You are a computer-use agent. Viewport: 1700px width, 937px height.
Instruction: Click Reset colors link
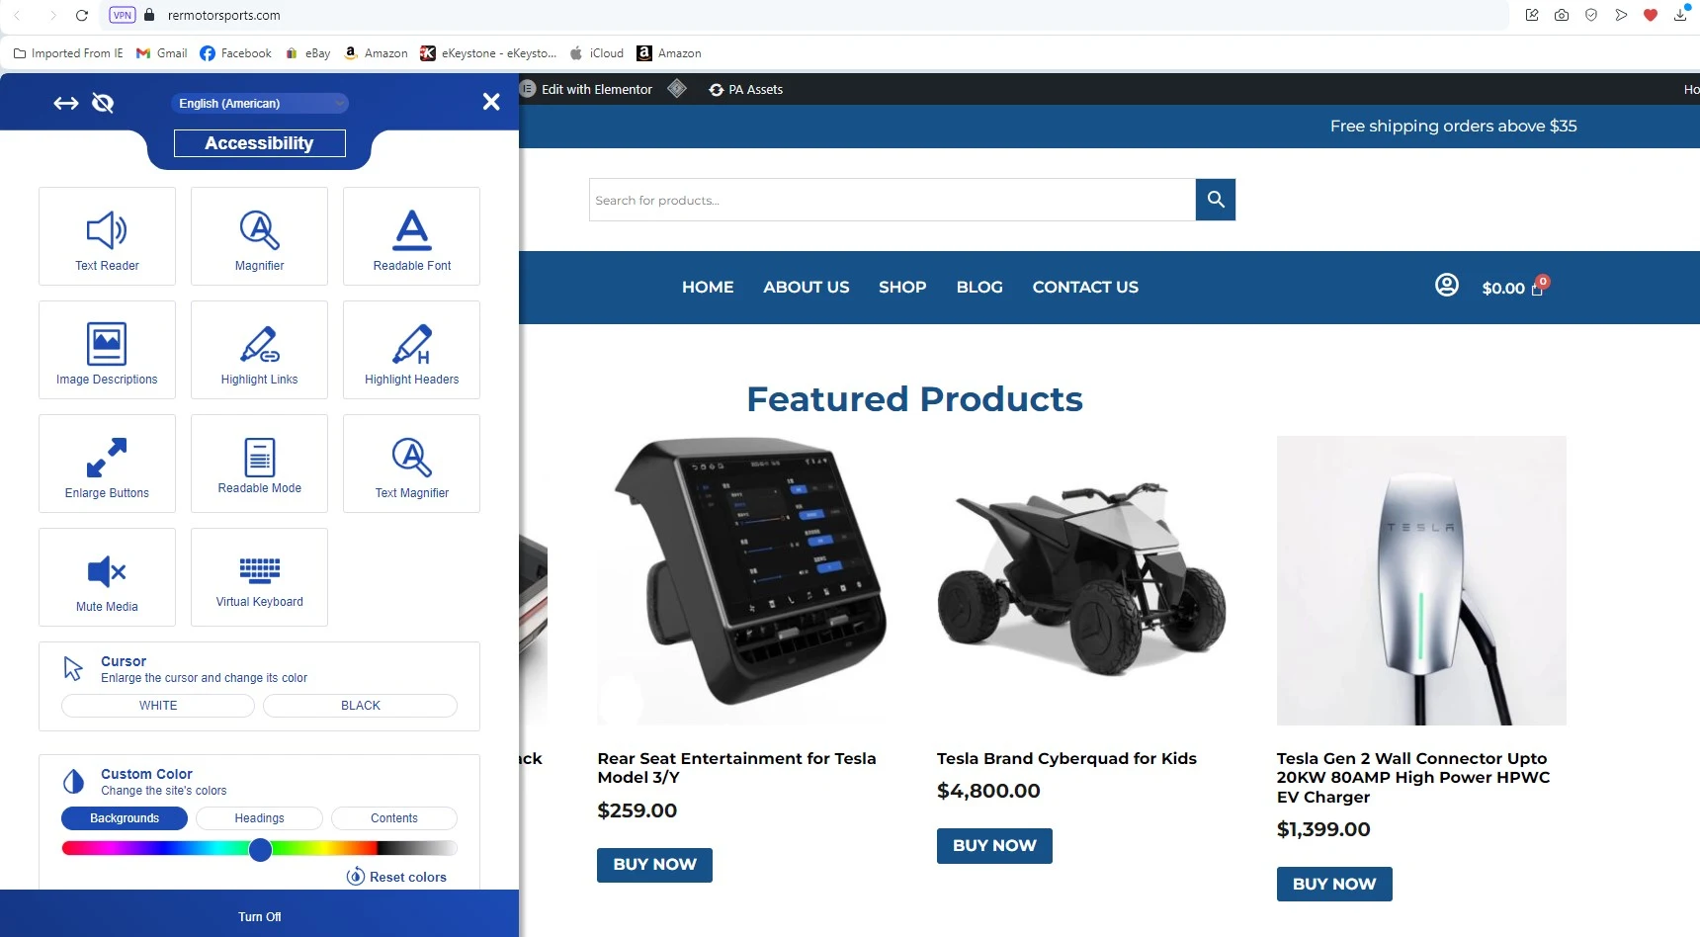[x=396, y=877]
